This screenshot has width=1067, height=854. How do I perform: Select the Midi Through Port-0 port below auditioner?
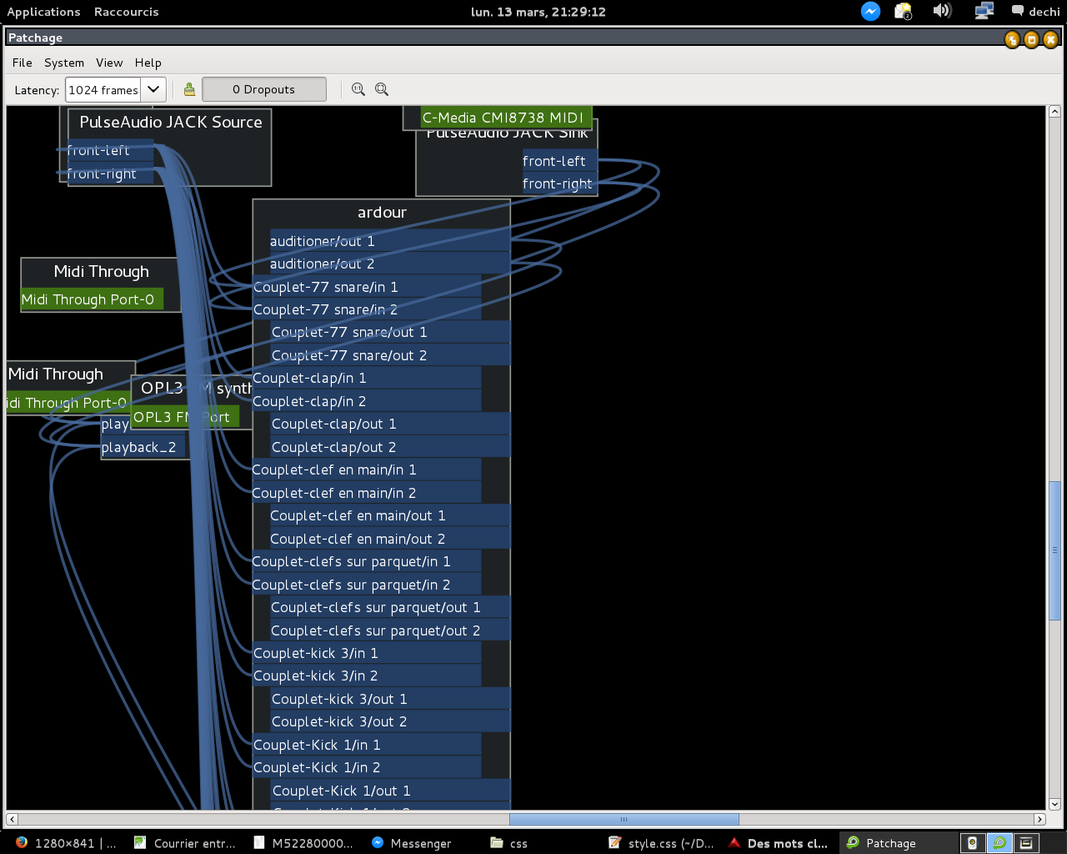coord(92,299)
